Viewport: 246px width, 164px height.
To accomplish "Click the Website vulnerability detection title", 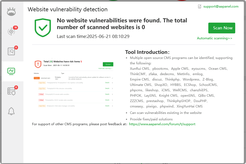I will (68, 9).
